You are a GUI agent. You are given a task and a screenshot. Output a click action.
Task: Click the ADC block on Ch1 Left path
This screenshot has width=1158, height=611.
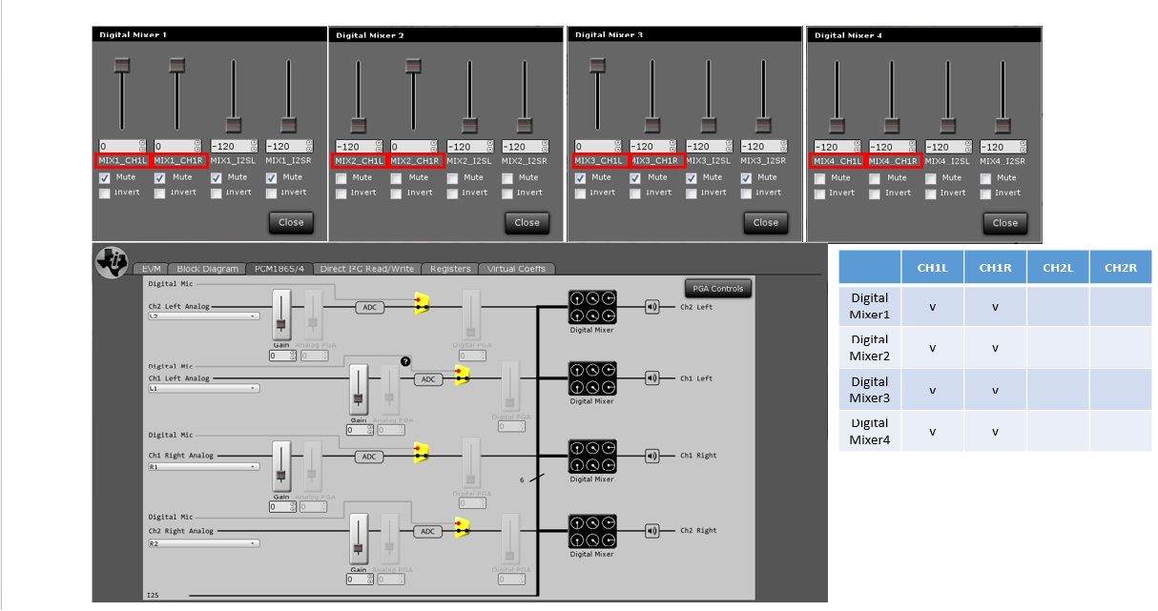[428, 379]
